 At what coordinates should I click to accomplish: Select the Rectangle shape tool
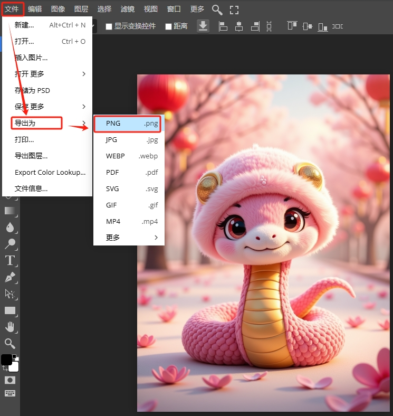click(x=10, y=310)
